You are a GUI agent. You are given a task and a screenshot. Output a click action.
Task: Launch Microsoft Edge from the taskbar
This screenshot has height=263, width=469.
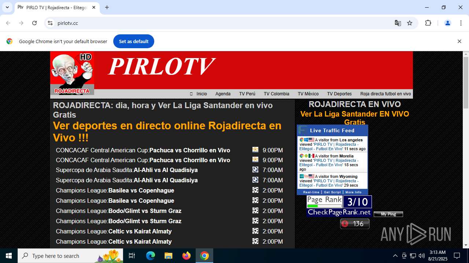click(151, 256)
